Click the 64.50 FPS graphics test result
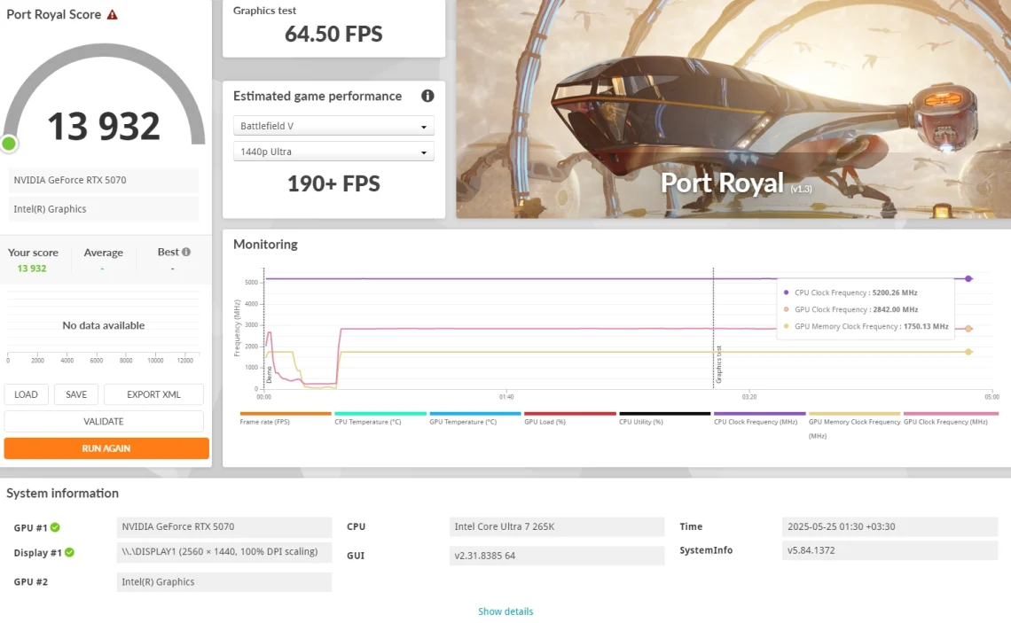This screenshot has width=1011, height=623. click(333, 34)
